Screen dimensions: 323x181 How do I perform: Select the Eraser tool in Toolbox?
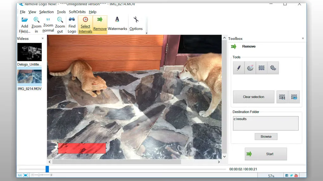250,68
